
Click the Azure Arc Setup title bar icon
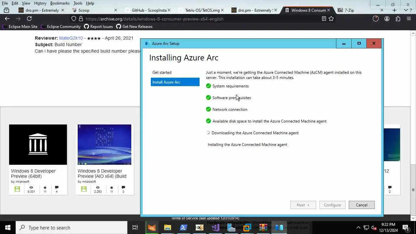click(147, 44)
